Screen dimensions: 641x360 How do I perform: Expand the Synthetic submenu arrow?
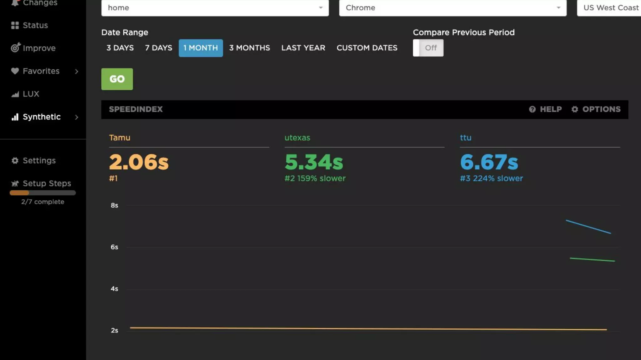click(x=76, y=117)
